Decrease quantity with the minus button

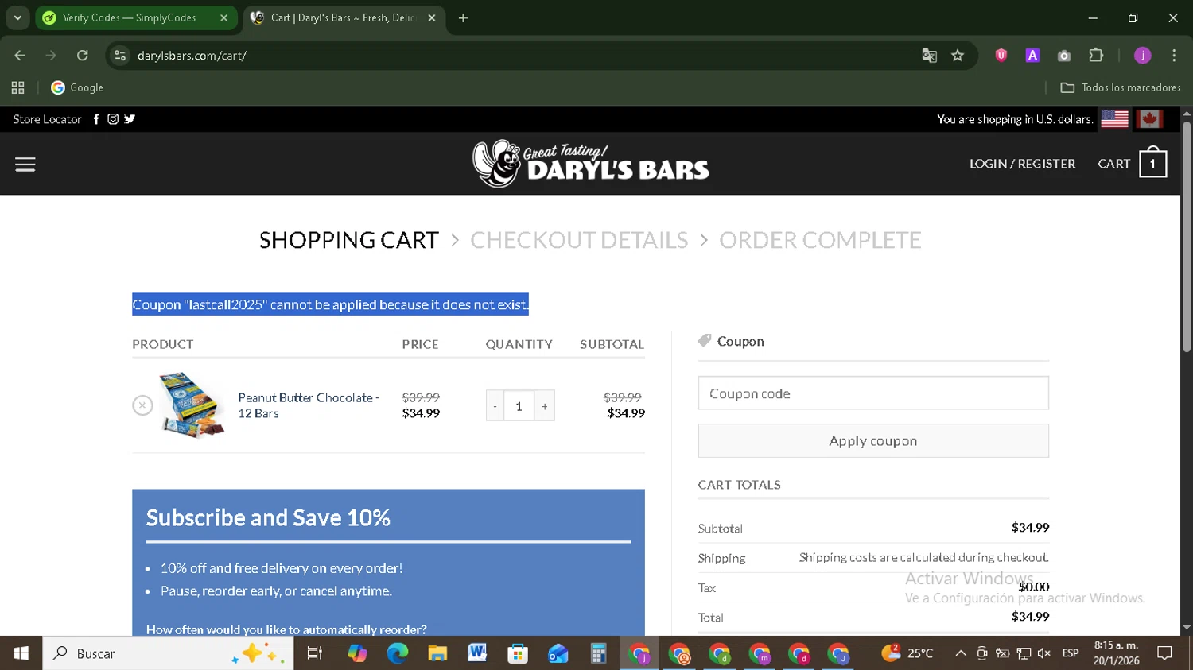tap(495, 406)
